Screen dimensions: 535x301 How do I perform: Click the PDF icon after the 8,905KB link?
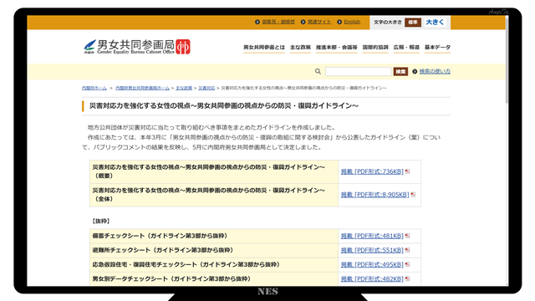tap(413, 195)
